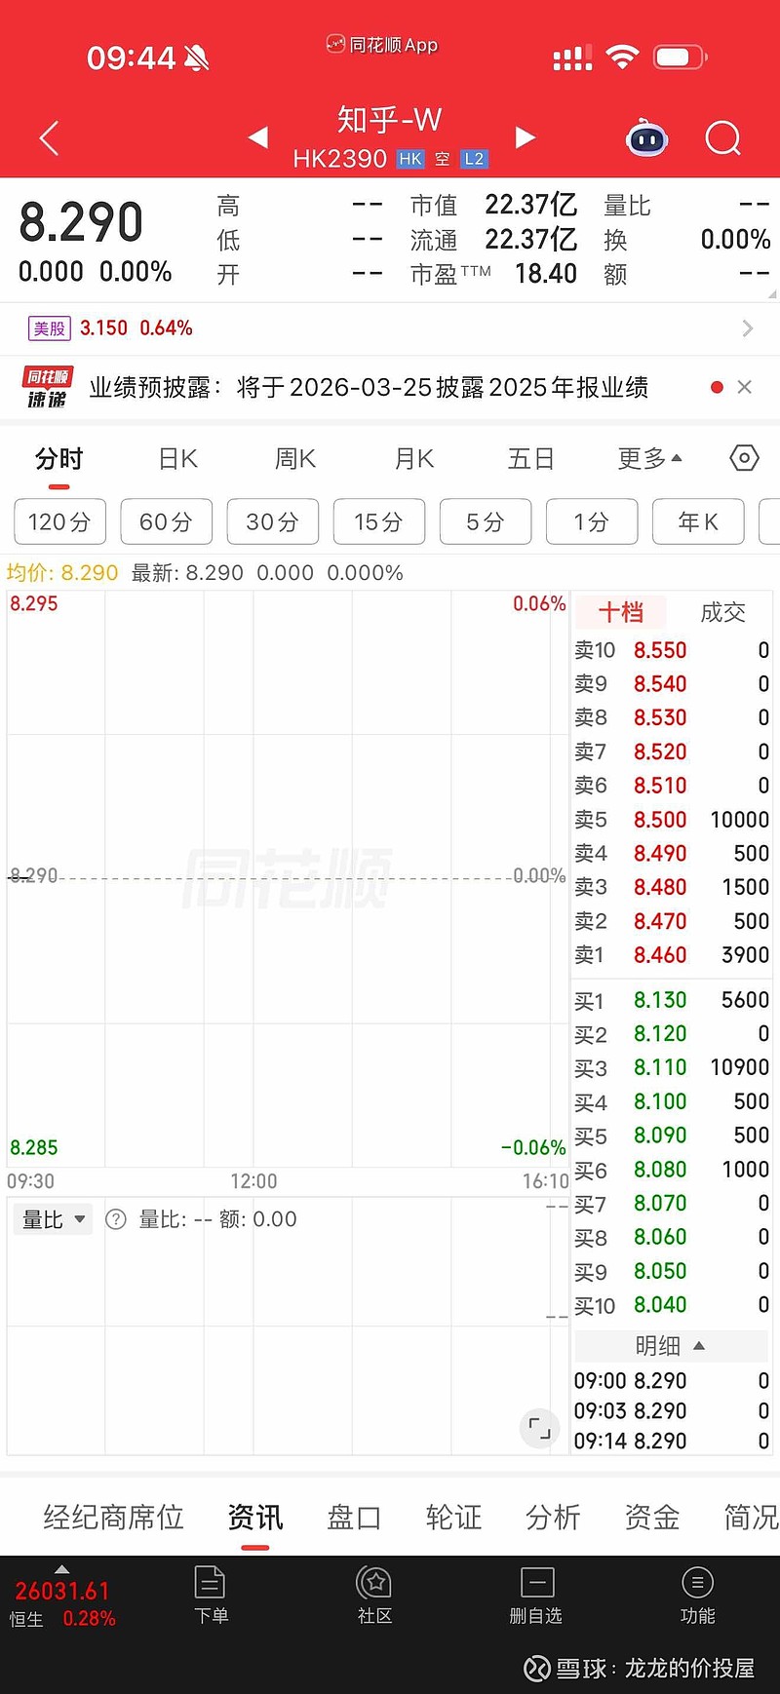Viewport: 780px width, 1694px height.
Task: Tap the 卖5 row price 8.500
Action: coord(660,820)
